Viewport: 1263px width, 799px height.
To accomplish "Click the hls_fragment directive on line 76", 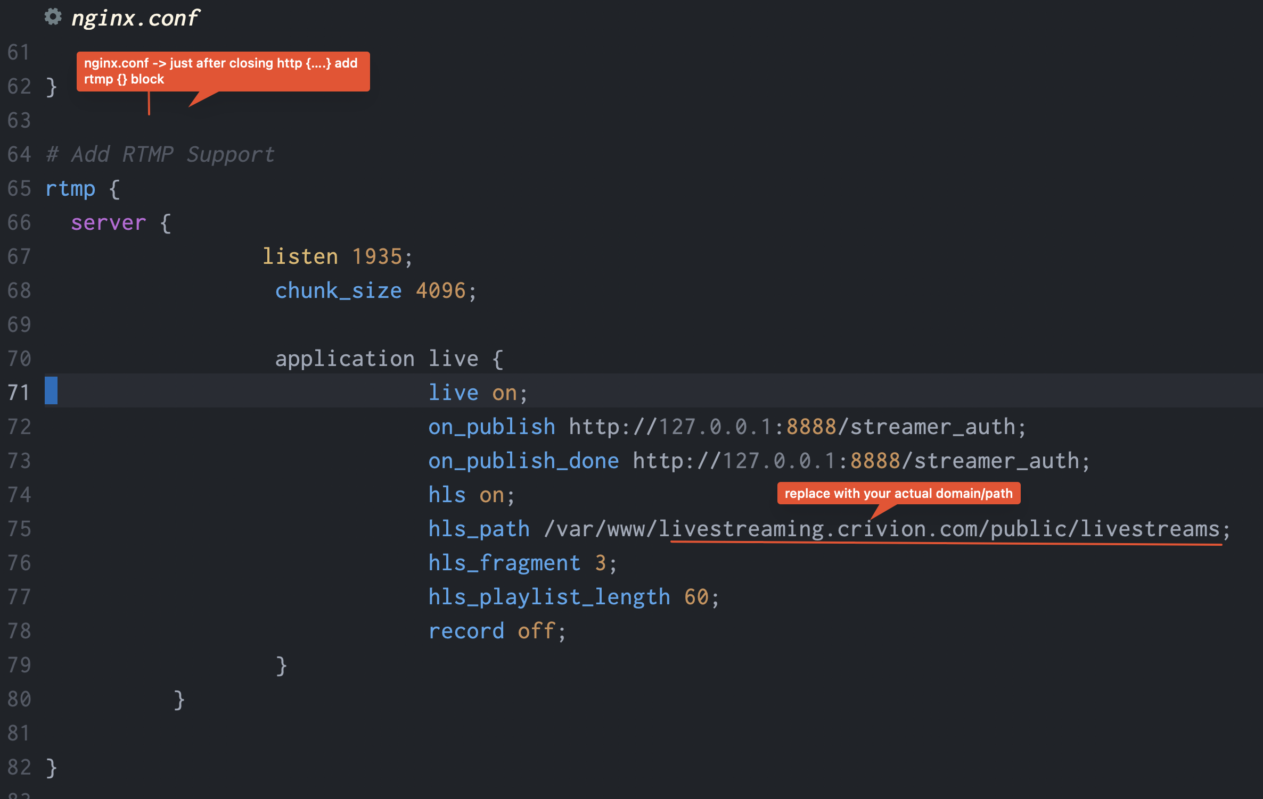I will pyautogui.click(x=504, y=563).
